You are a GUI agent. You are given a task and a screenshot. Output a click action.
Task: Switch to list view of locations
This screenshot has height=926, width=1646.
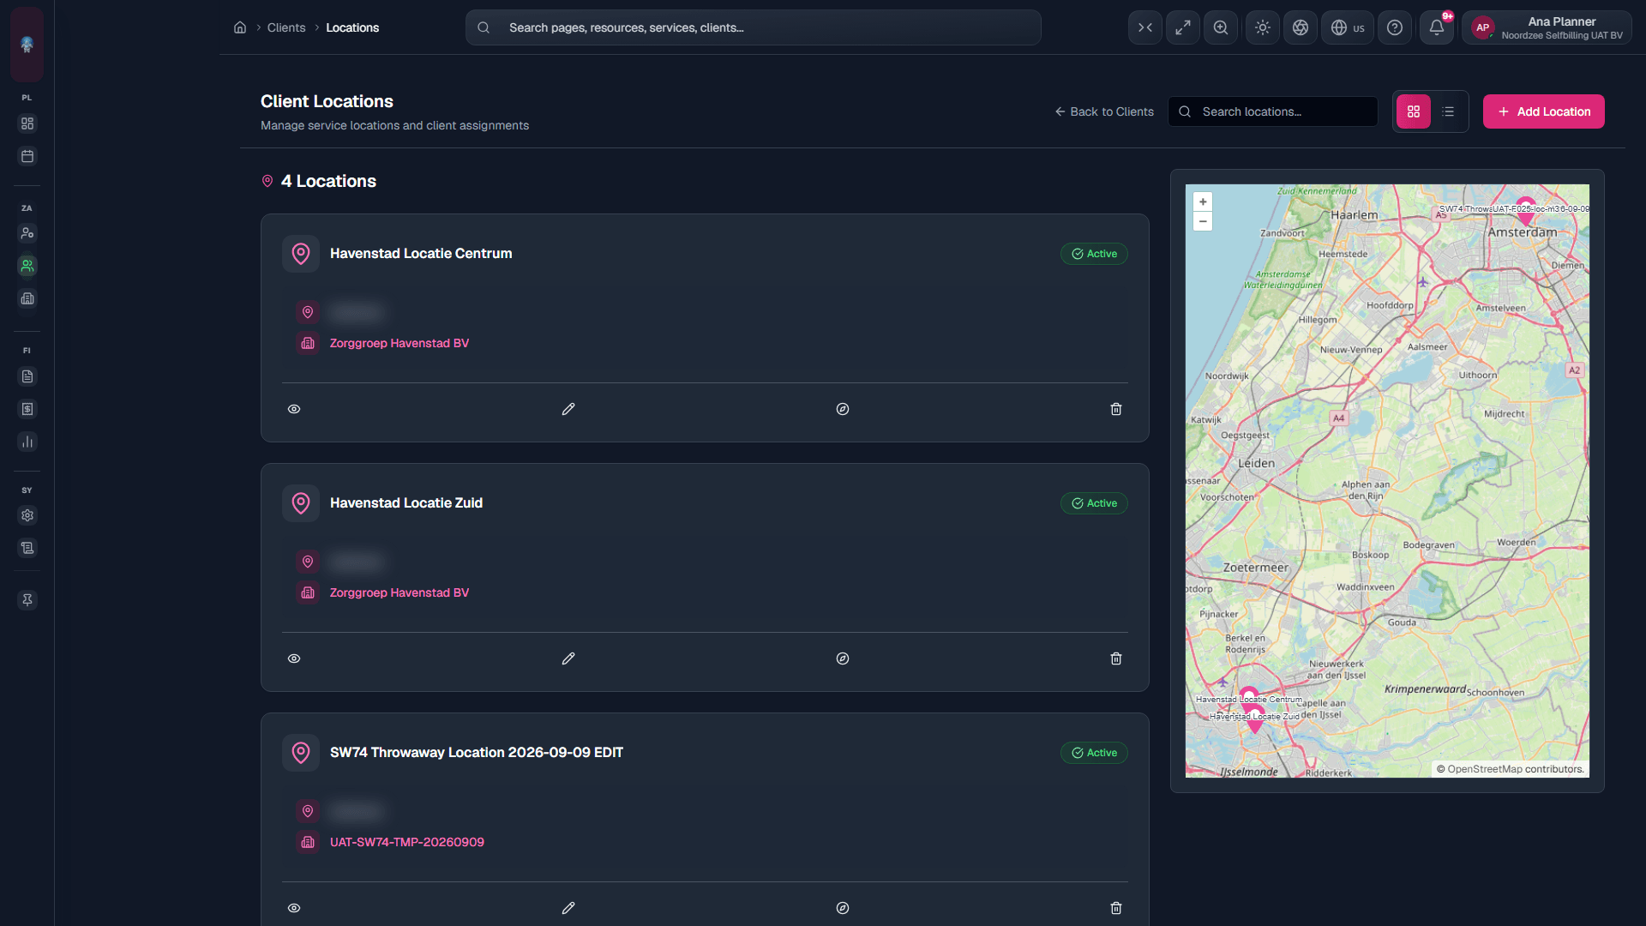(x=1448, y=111)
